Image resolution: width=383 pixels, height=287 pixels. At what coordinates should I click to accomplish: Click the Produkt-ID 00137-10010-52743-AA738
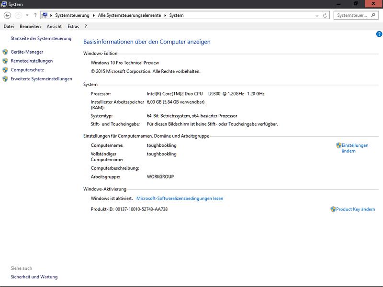(x=141, y=210)
